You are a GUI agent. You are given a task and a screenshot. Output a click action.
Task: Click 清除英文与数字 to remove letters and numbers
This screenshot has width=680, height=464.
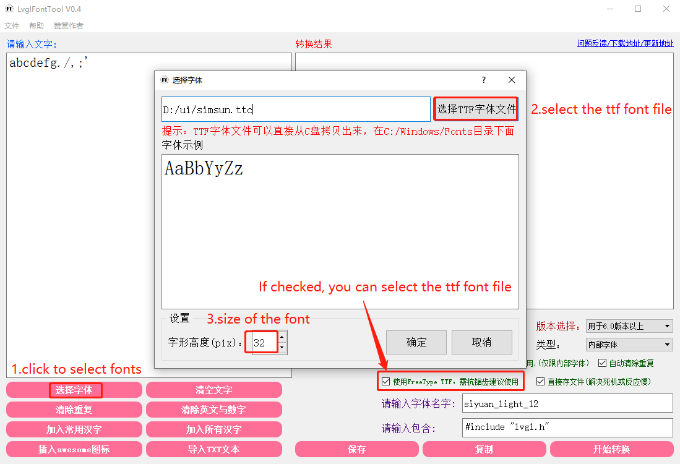coord(214,410)
